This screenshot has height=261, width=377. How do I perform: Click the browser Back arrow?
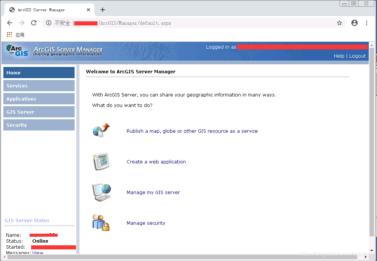(10, 23)
